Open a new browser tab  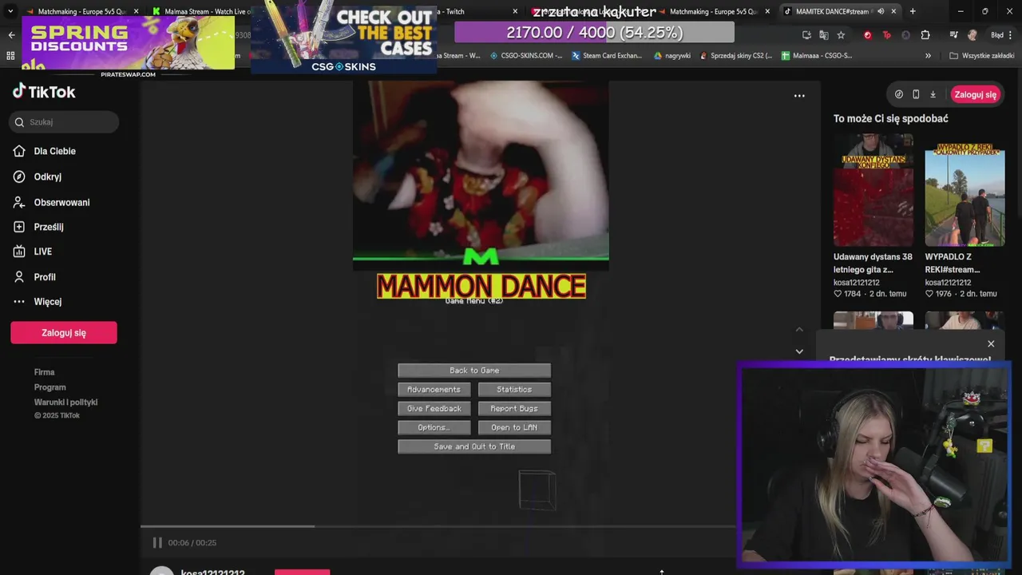click(913, 11)
